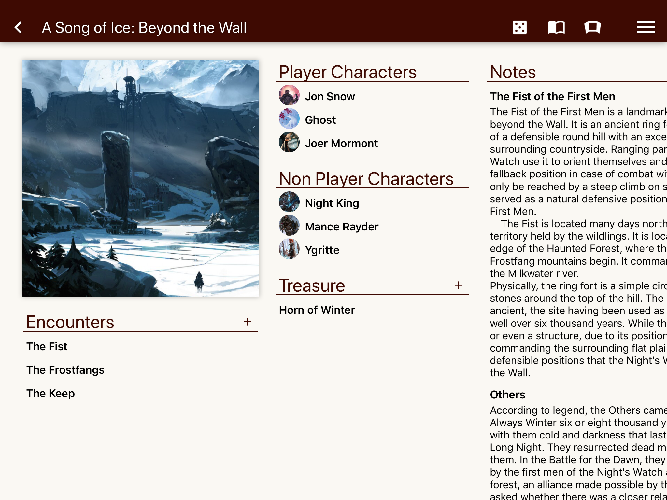Add a new encounter with plus
Viewport: 667px width, 500px height.
[x=248, y=322]
